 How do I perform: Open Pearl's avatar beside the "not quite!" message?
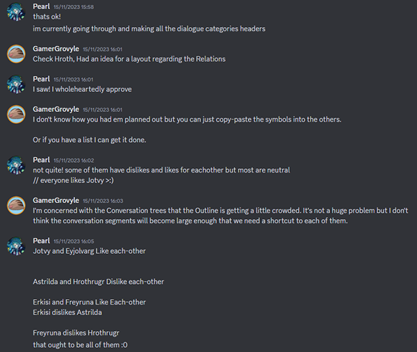click(16, 165)
